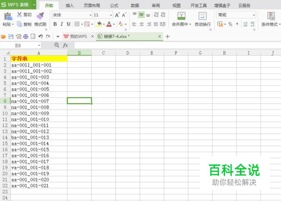Close the 链接7-4.xlsx tab

160,36
